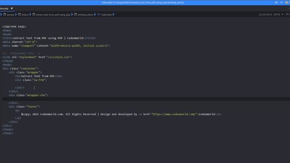Expand the chevron after index.php breadcrumb

pyautogui.click(x=113, y=14)
